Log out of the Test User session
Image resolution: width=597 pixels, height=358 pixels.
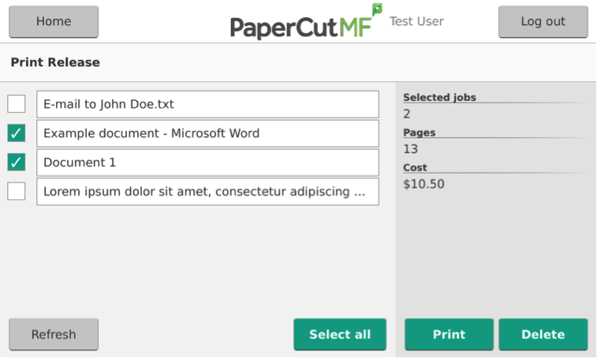[543, 21]
